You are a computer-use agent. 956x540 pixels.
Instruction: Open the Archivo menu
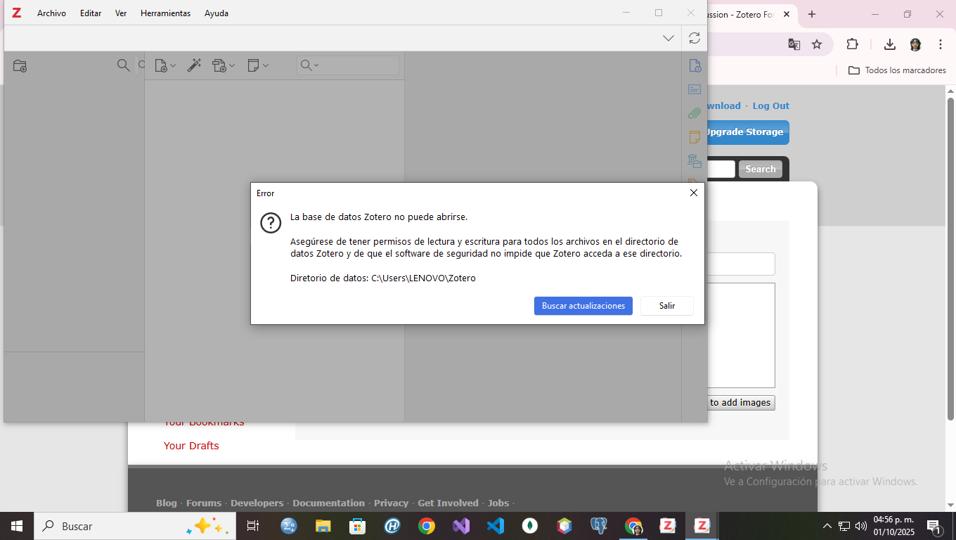click(51, 13)
